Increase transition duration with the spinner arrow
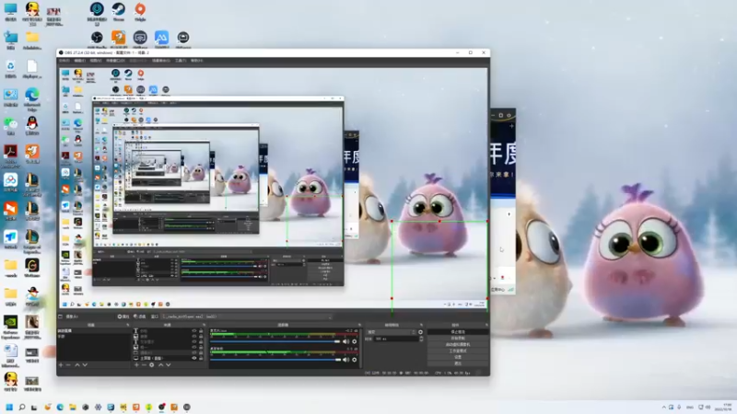The width and height of the screenshot is (737, 414). tap(421, 337)
